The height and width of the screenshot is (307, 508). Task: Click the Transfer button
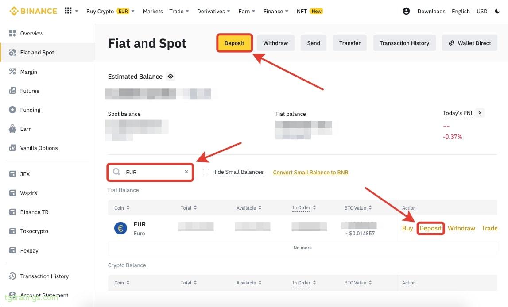tap(349, 43)
